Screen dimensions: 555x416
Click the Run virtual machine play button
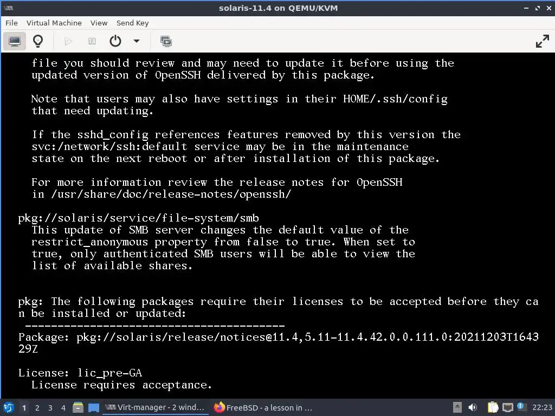(x=68, y=41)
